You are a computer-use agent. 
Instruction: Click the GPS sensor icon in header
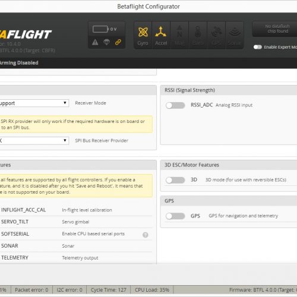[x=216, y=35]
